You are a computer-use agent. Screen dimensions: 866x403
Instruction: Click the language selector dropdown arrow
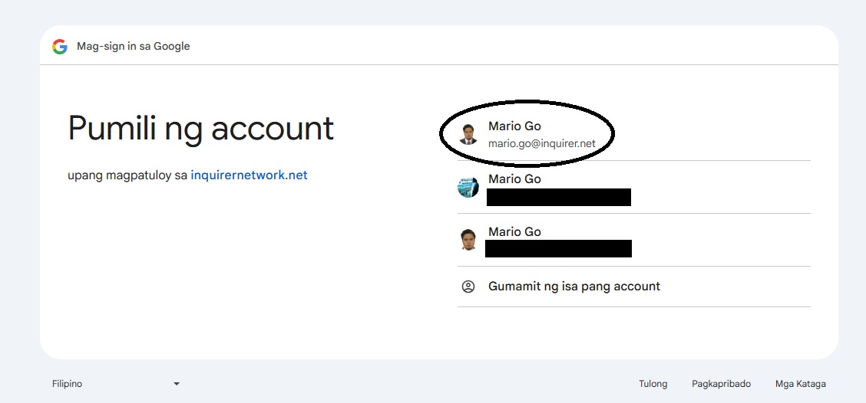click(177, 384)
